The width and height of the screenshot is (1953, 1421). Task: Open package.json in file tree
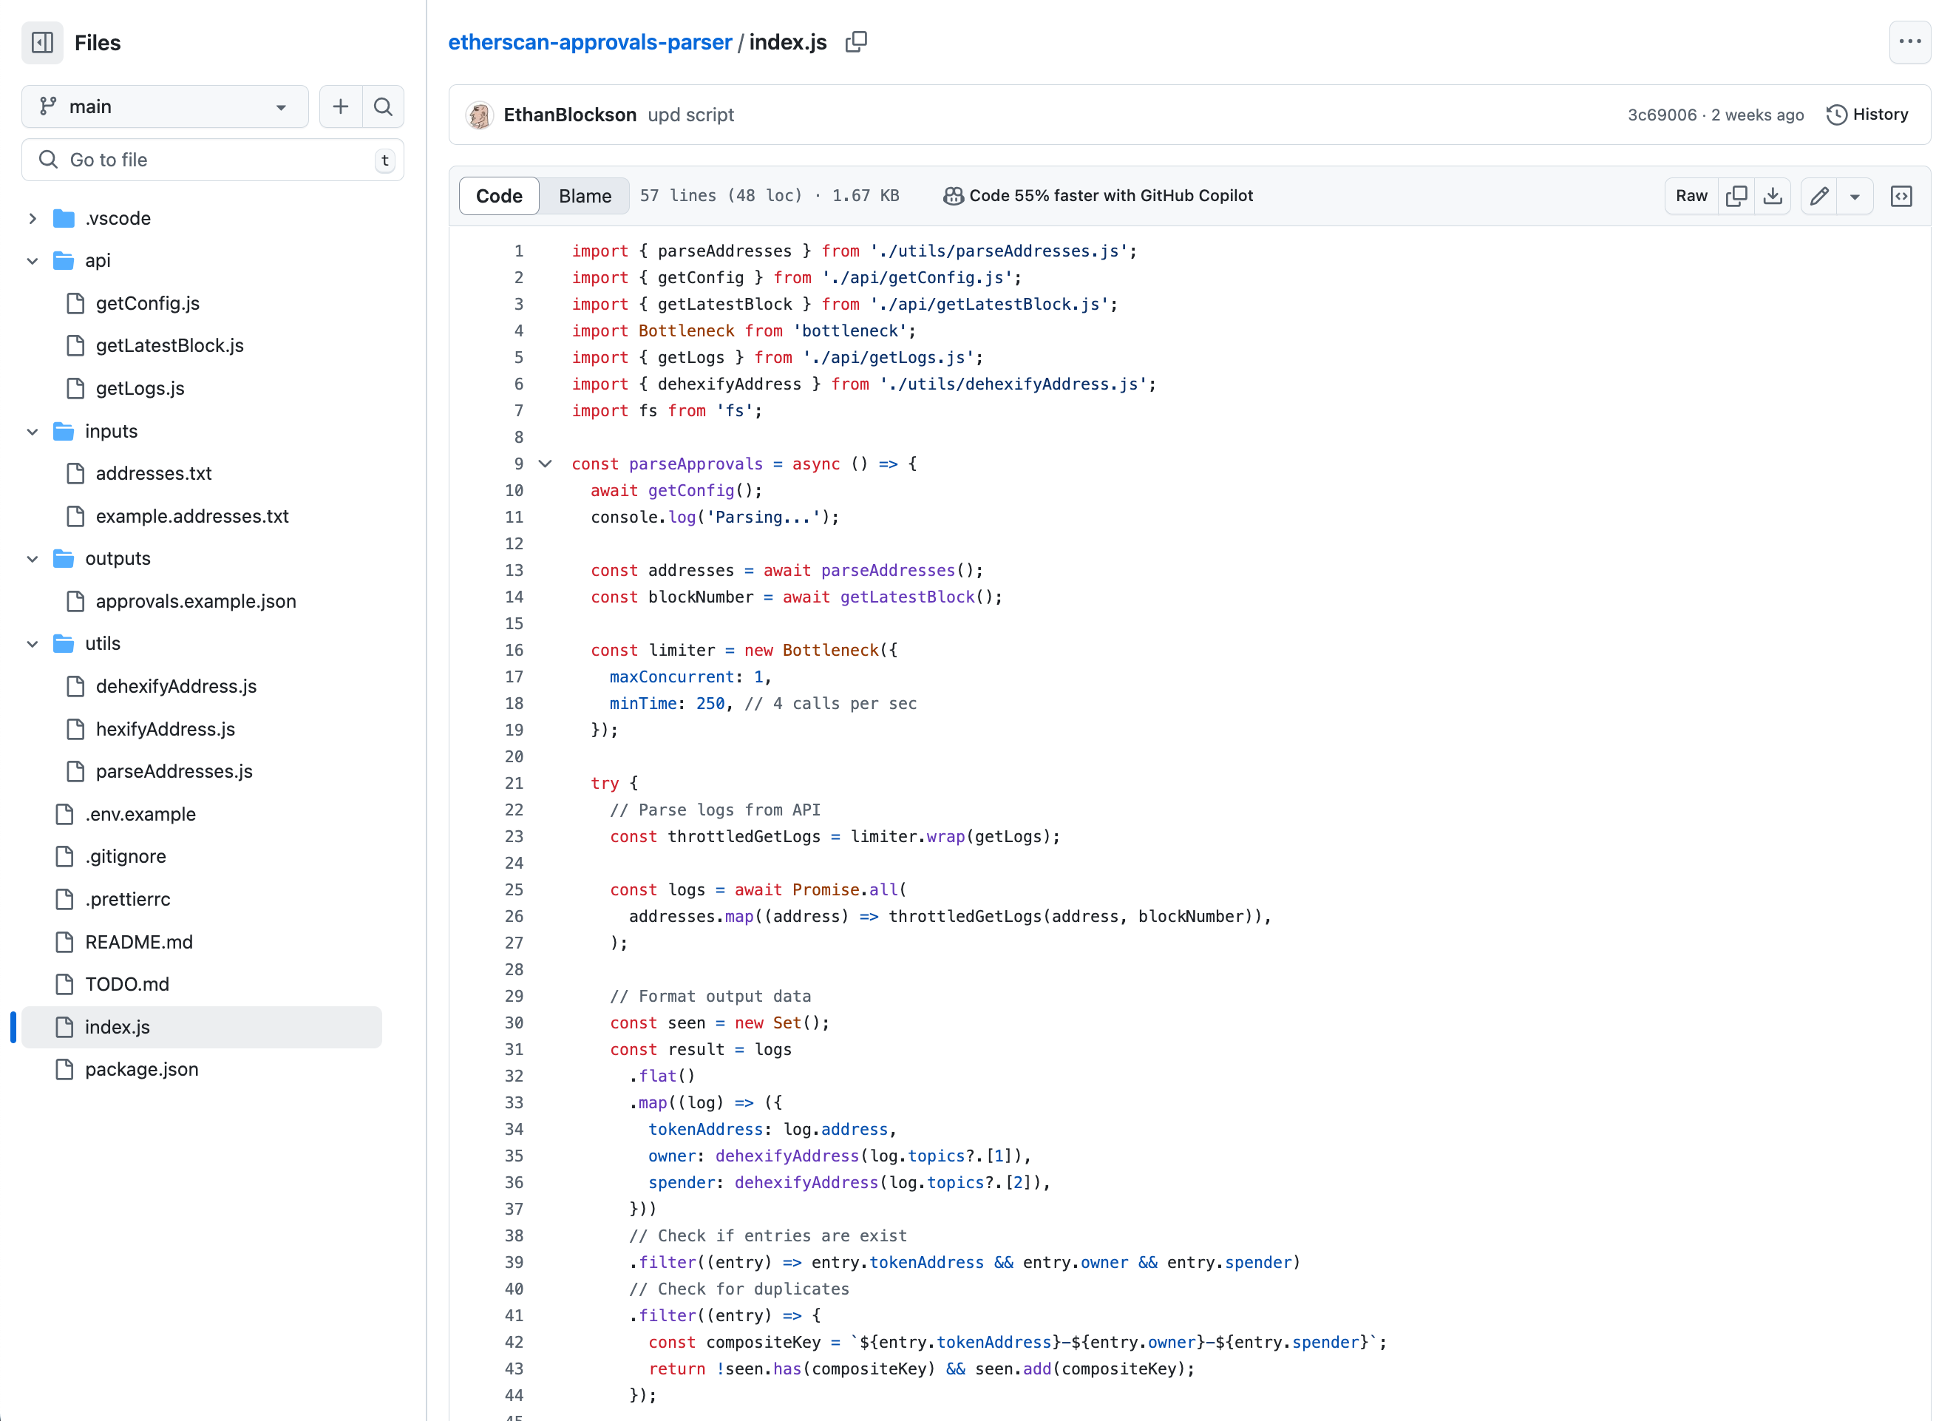click(141, 1069)
